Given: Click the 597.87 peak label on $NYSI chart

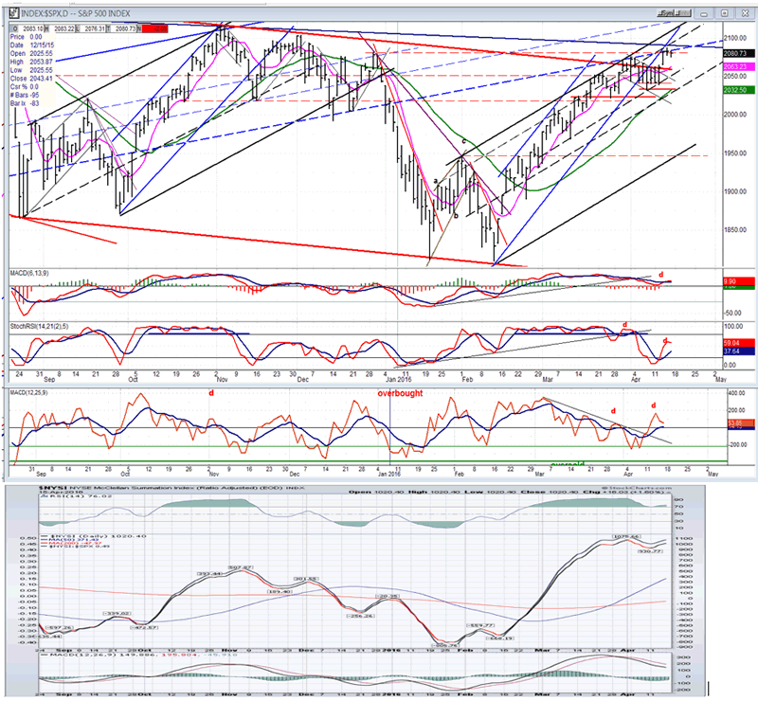Looking at the screenshot, I should click(241, 567).
